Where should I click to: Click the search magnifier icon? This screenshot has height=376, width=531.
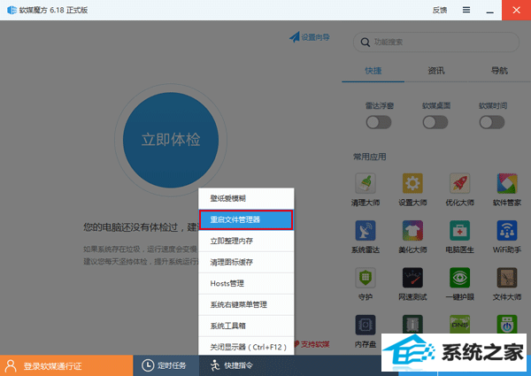click(365, 42)
